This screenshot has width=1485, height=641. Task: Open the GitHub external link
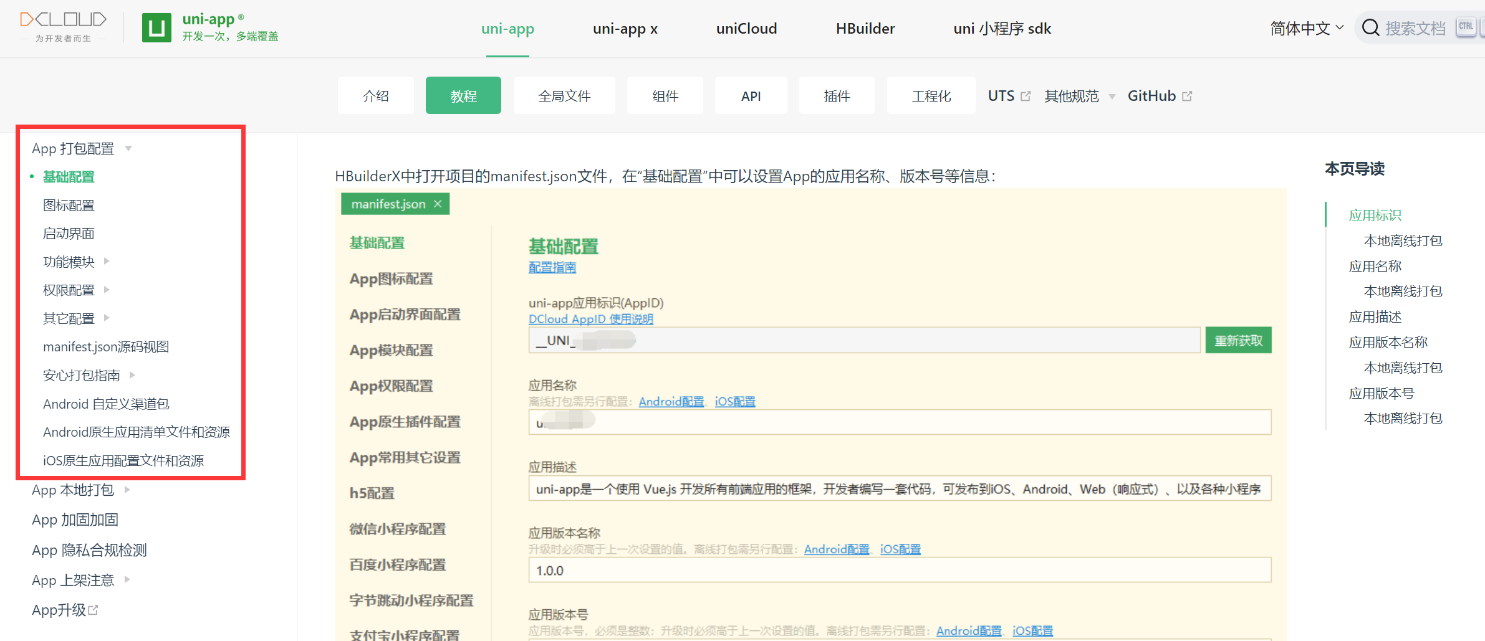pos(1159,96)
